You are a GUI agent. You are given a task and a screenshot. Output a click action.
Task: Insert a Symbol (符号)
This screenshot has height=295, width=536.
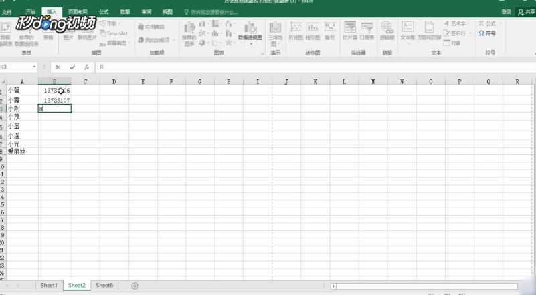pos(487,33)
